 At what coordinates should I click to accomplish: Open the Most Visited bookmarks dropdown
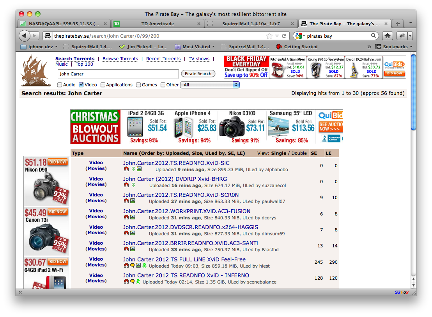click(x=195, y=47)
